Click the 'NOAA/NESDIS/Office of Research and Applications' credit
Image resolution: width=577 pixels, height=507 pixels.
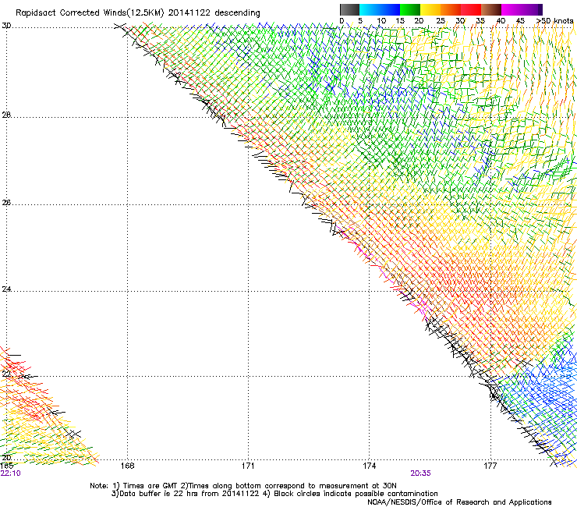[x=459, y=502]
